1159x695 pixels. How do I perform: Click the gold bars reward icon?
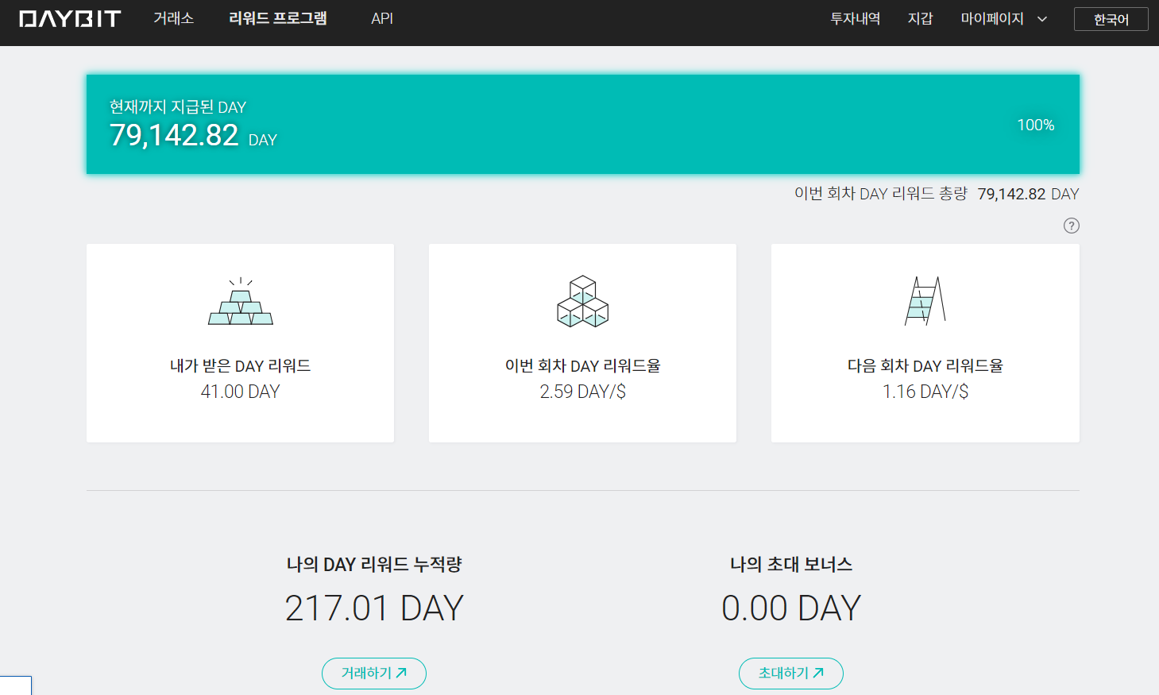click(241, 301)
